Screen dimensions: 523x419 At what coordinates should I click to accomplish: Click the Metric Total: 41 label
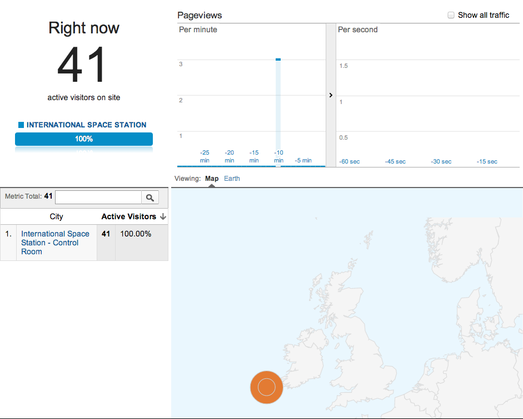(x=29, y=196)
